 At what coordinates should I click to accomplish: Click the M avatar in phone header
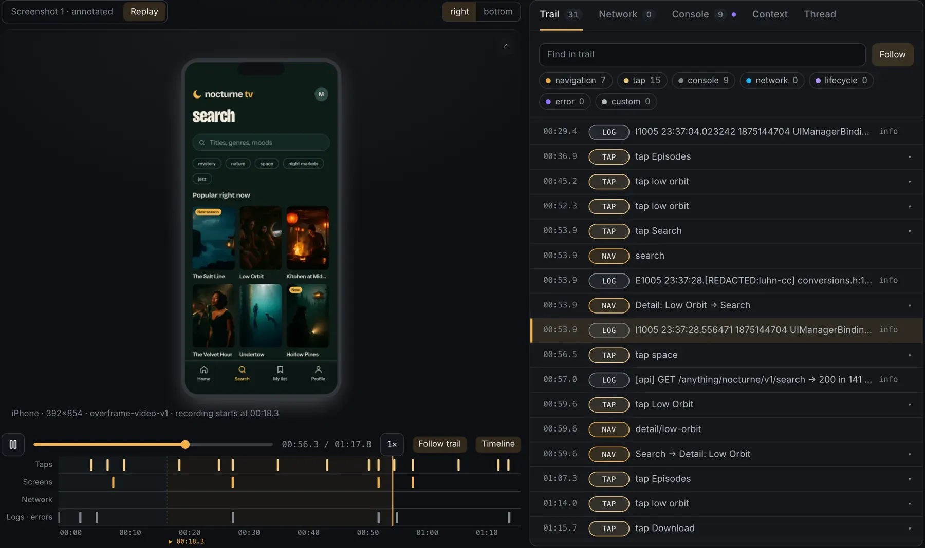point(321,94)
